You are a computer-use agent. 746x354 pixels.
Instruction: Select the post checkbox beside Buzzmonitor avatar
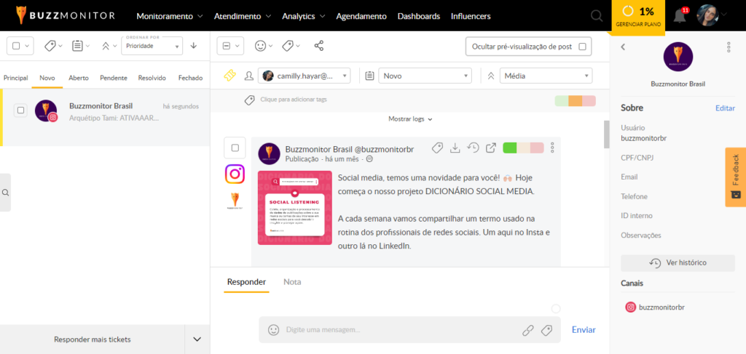point(235,148)
